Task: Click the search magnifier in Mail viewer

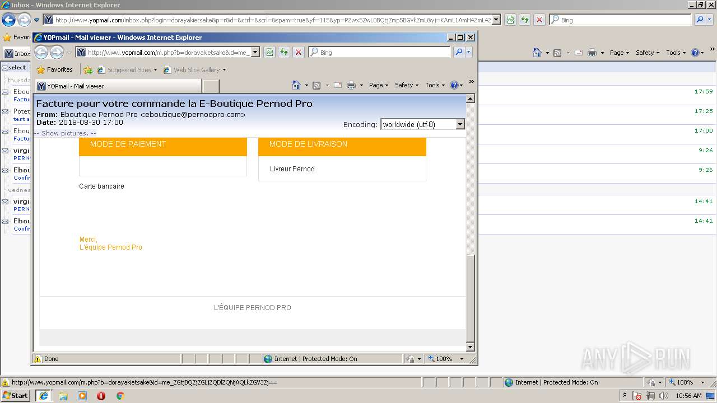Action: pos(459,52)
